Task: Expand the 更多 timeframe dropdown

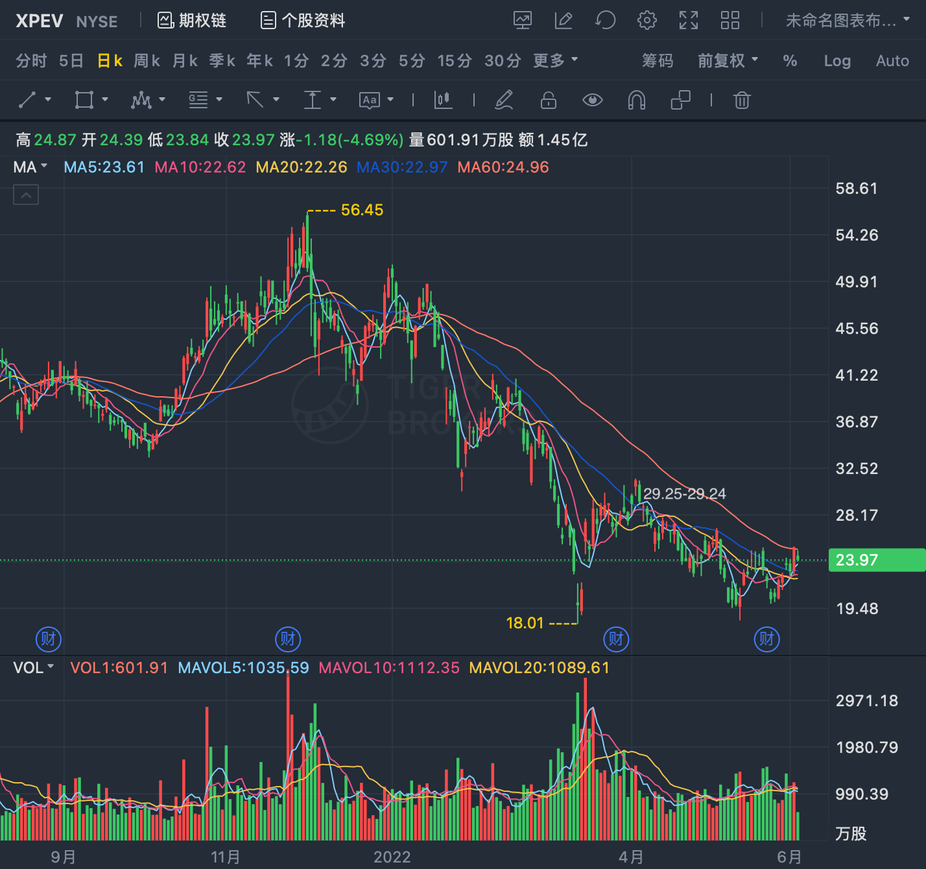Action: pyautogui.click(x=556, y=60)
